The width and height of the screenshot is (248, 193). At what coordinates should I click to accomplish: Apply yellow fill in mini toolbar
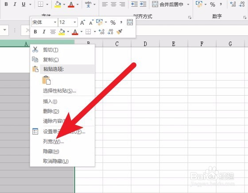coord(62,32)
